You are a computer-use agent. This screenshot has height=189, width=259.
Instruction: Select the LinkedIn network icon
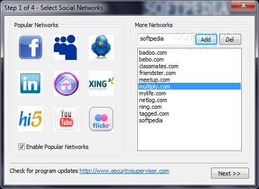pos(30,83)
